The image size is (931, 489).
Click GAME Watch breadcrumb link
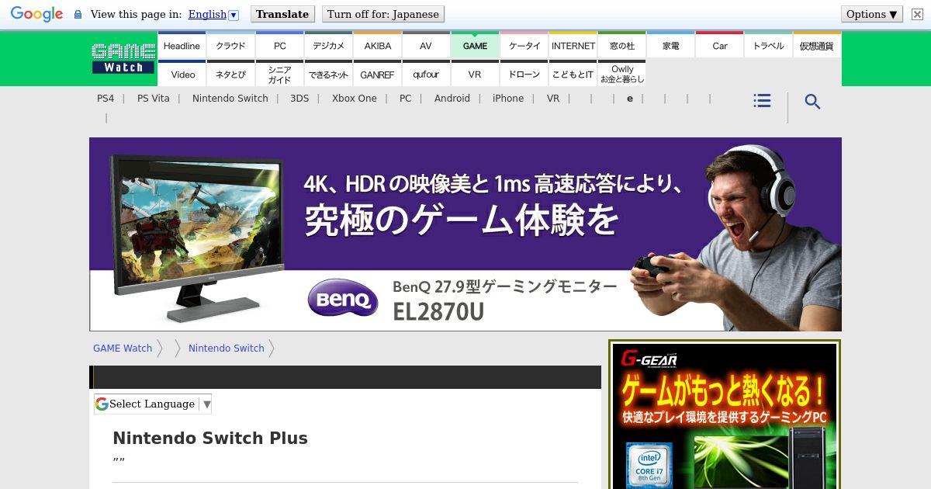coord(123,349)
